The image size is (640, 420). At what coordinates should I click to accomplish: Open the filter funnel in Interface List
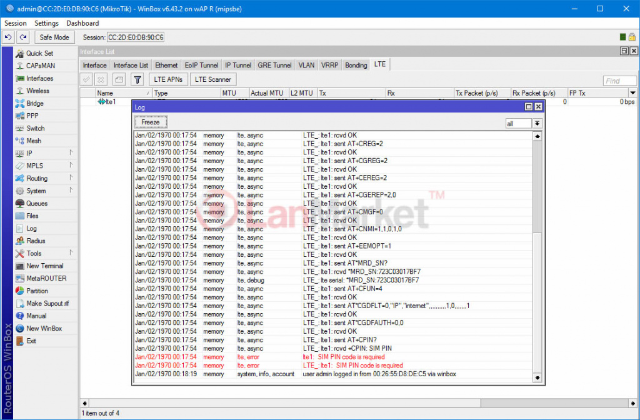point(137,79)
